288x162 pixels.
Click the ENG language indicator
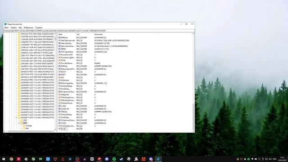tap(274, 159)
